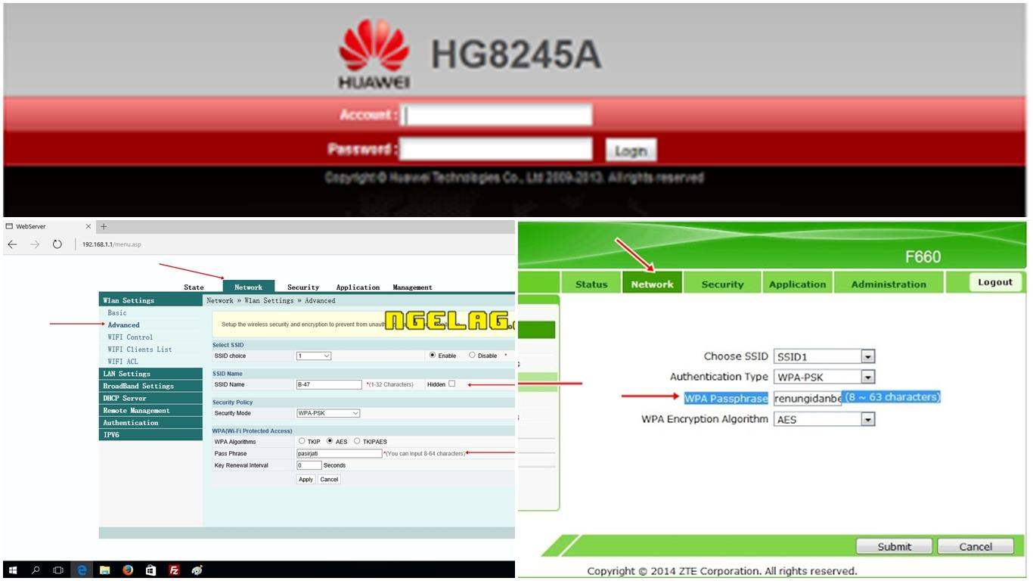
Task: Open the Status tab on F660 page
Action: coord(591,284)
